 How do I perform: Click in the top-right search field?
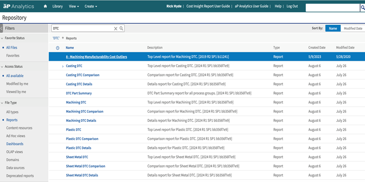(x=333, y=8)
